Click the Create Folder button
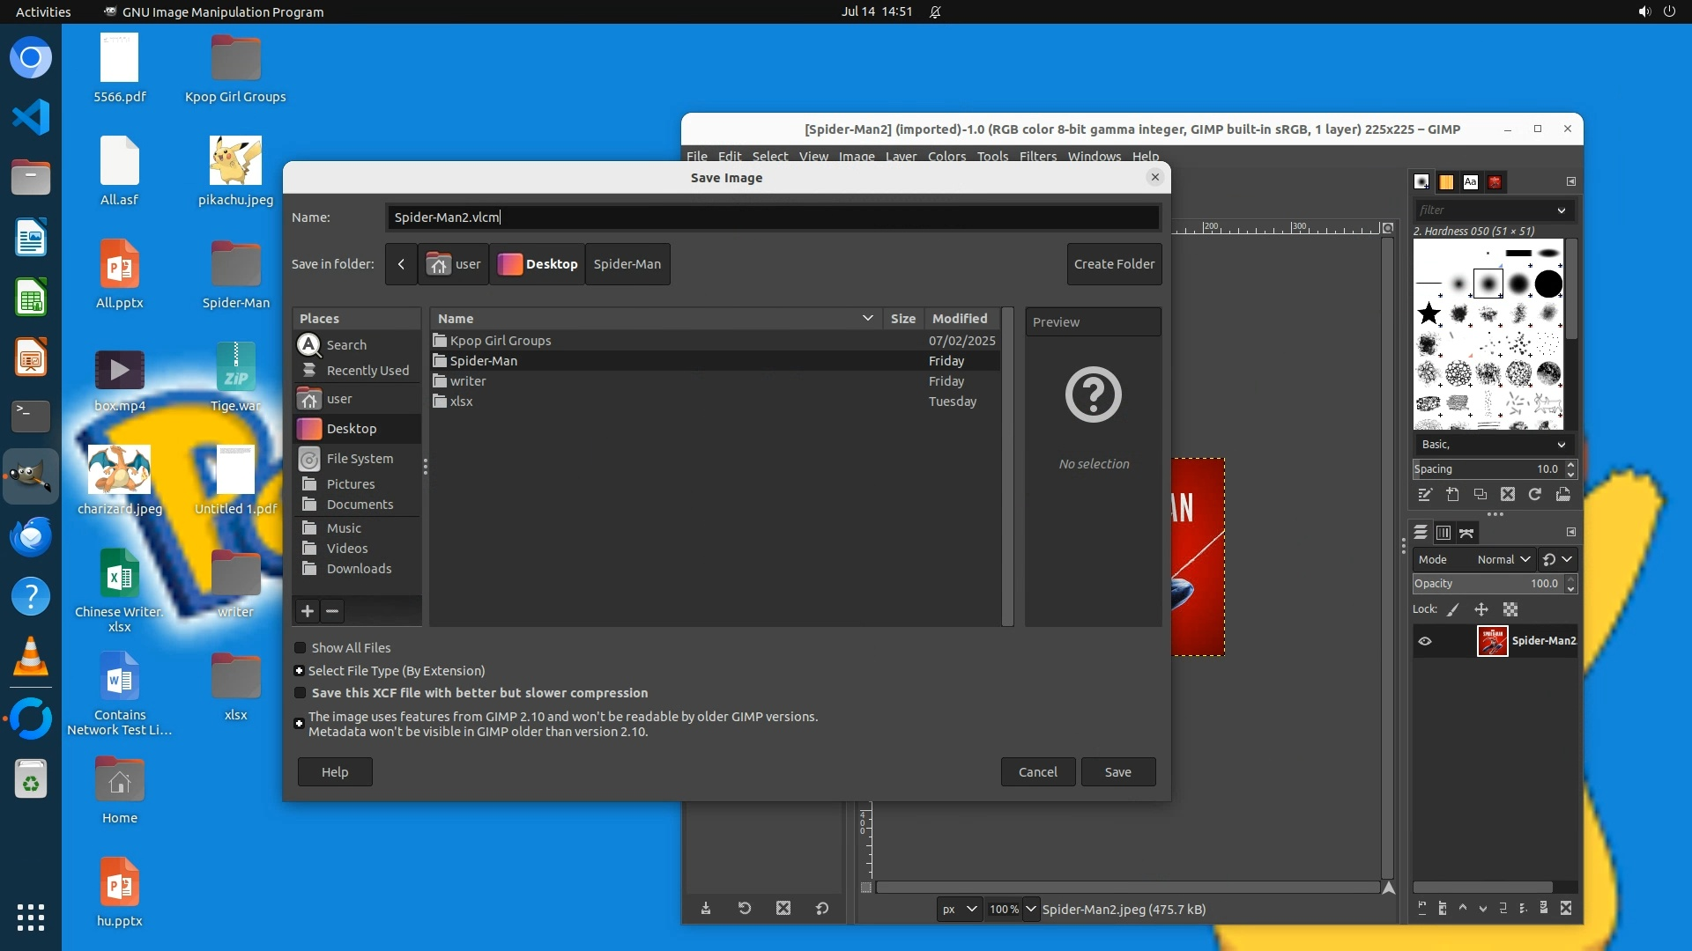 pos(1114,264)
